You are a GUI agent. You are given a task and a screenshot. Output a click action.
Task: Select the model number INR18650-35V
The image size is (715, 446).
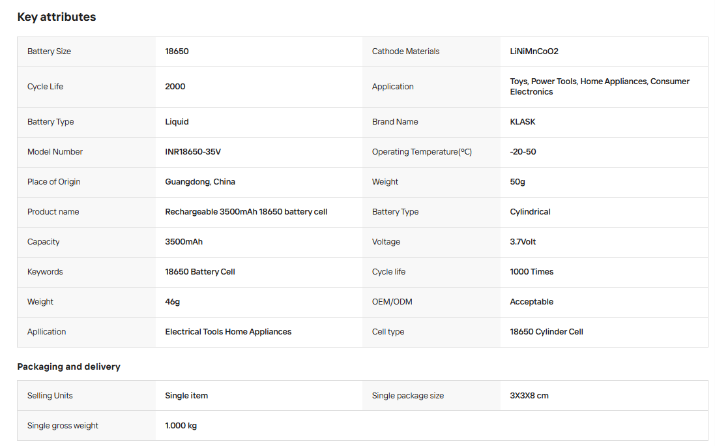[x=193, y=152]
